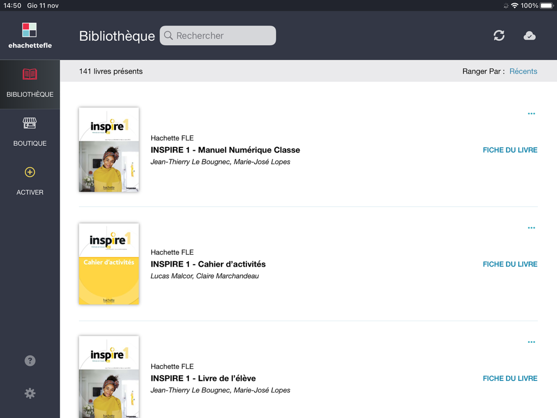Screen dimensions: 557x418
Task: Open the help question mark icon
Action: pos(30,361)
